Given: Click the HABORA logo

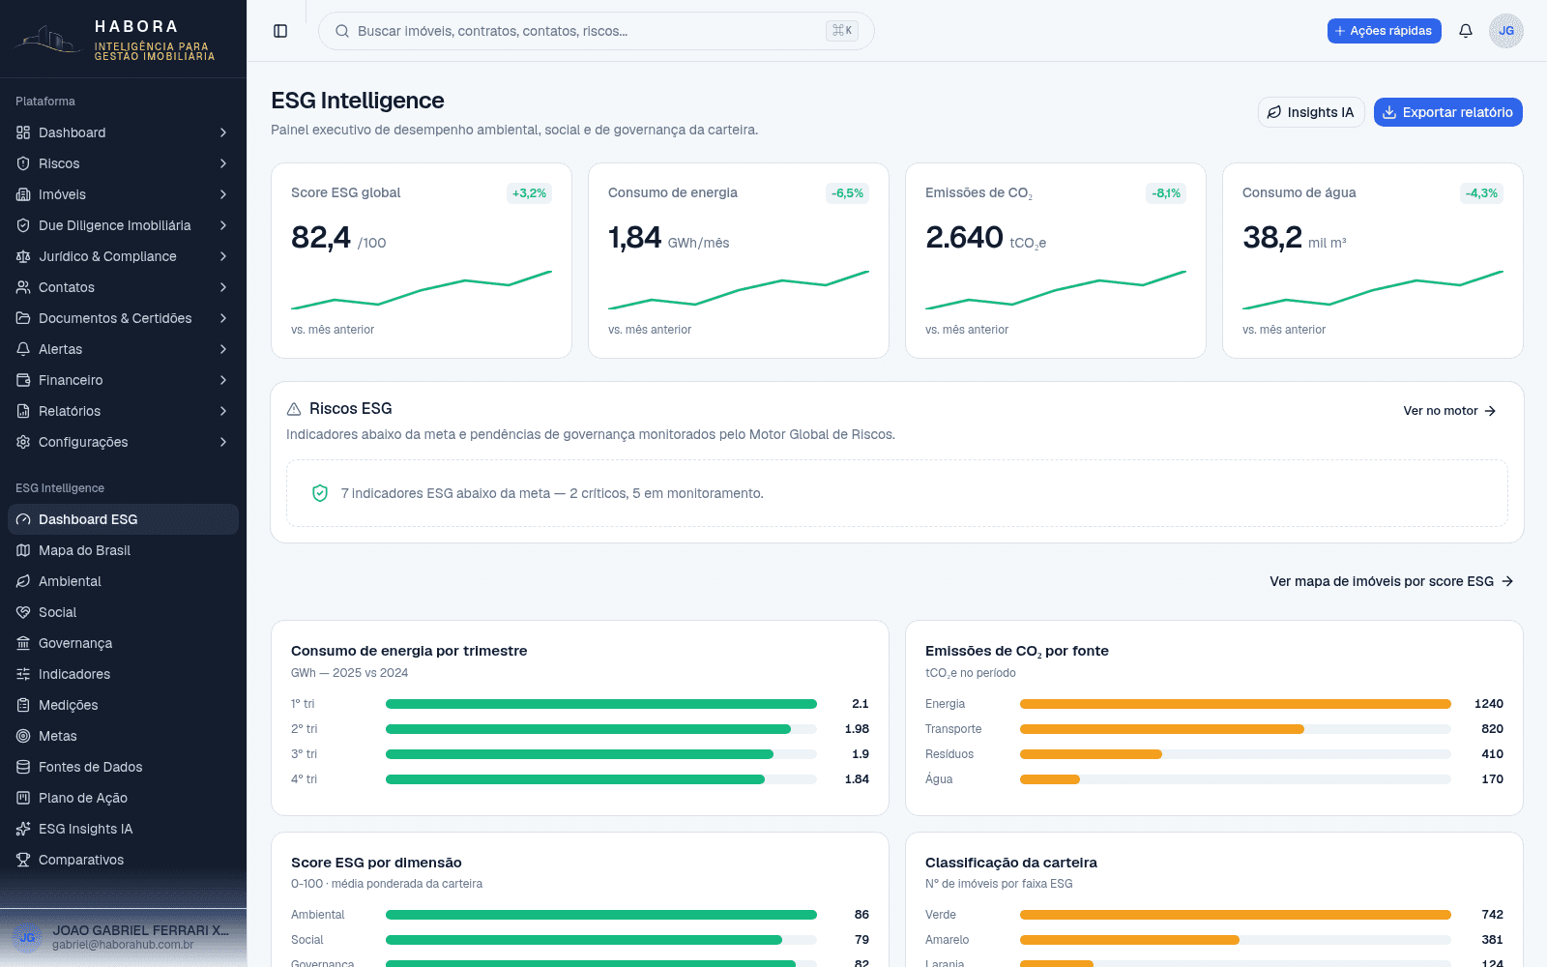Looking at the screenshot, I should tap(115, 41).
